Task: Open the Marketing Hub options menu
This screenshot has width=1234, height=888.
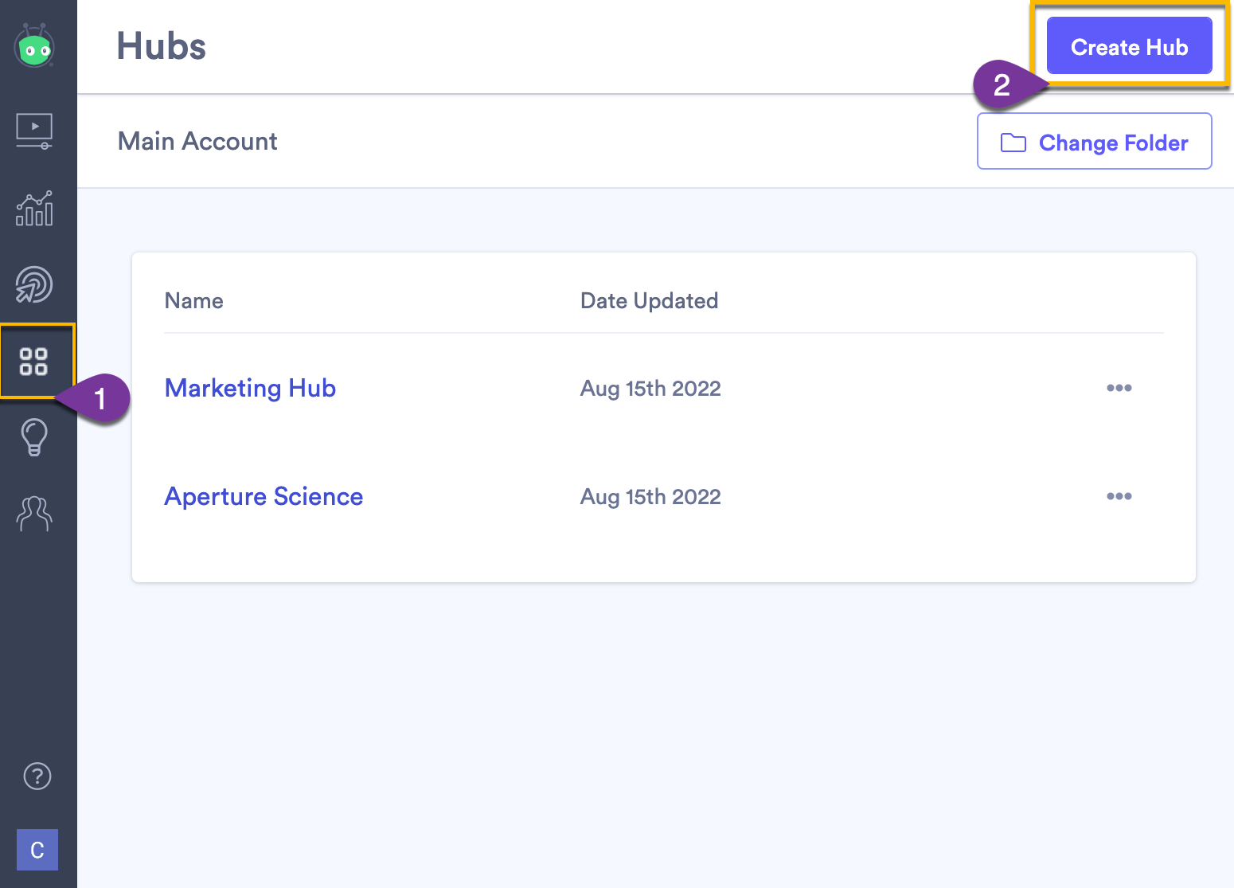Action: pyautogui.click(x=1119, y=388)
